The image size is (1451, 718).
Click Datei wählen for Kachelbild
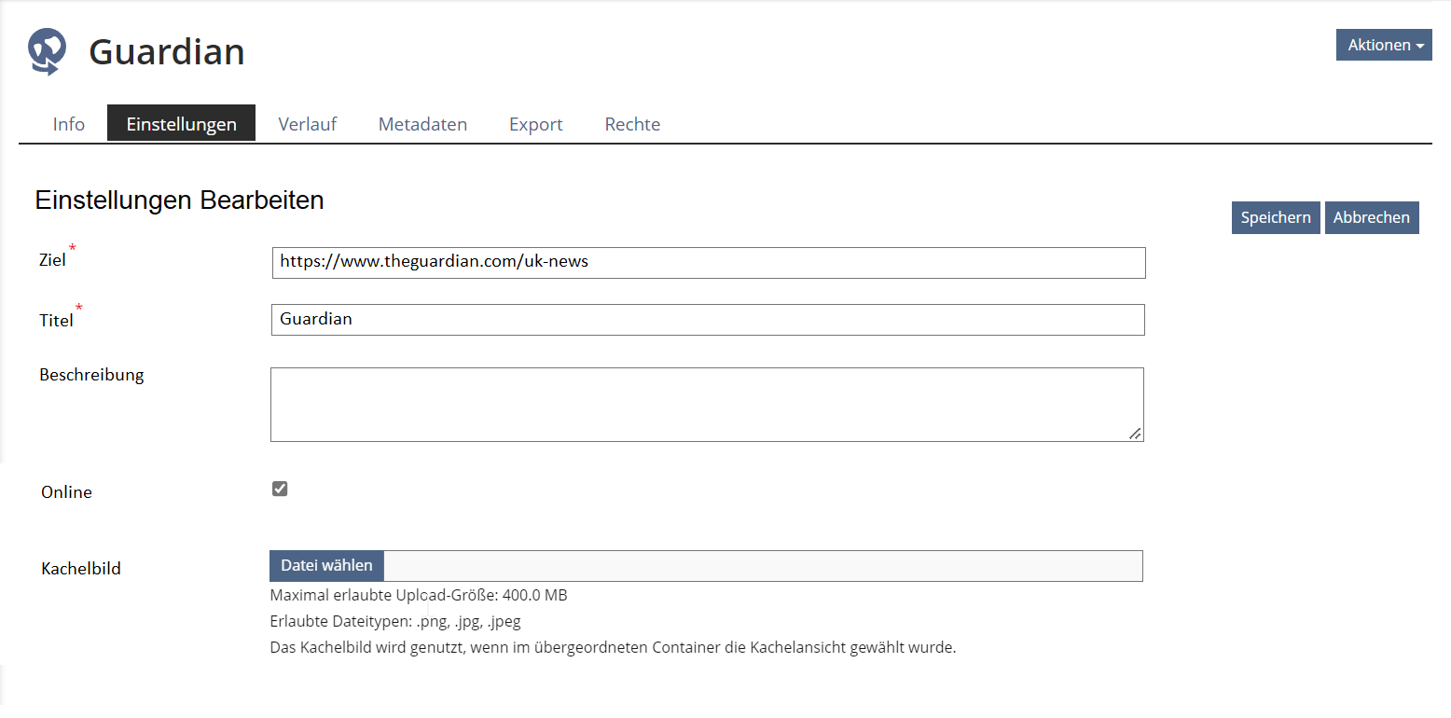326,566
